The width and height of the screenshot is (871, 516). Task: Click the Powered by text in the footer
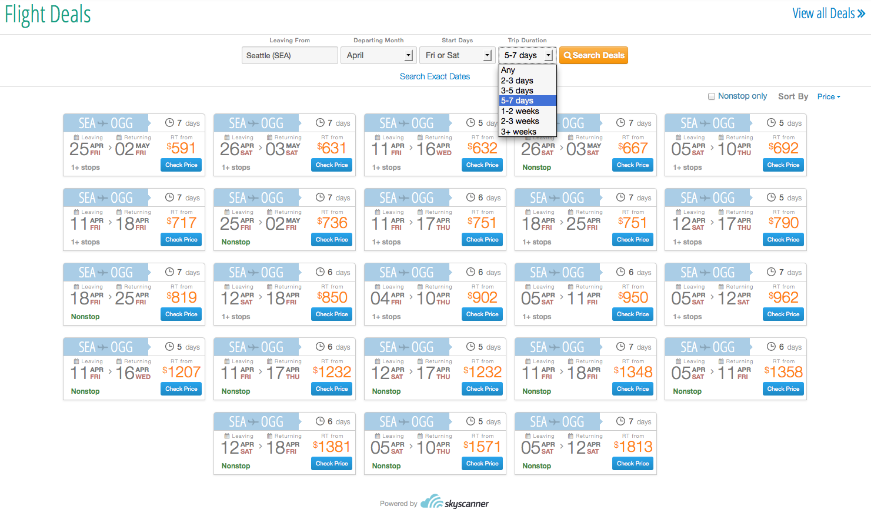pyautogui.click(x=398, y=504)
